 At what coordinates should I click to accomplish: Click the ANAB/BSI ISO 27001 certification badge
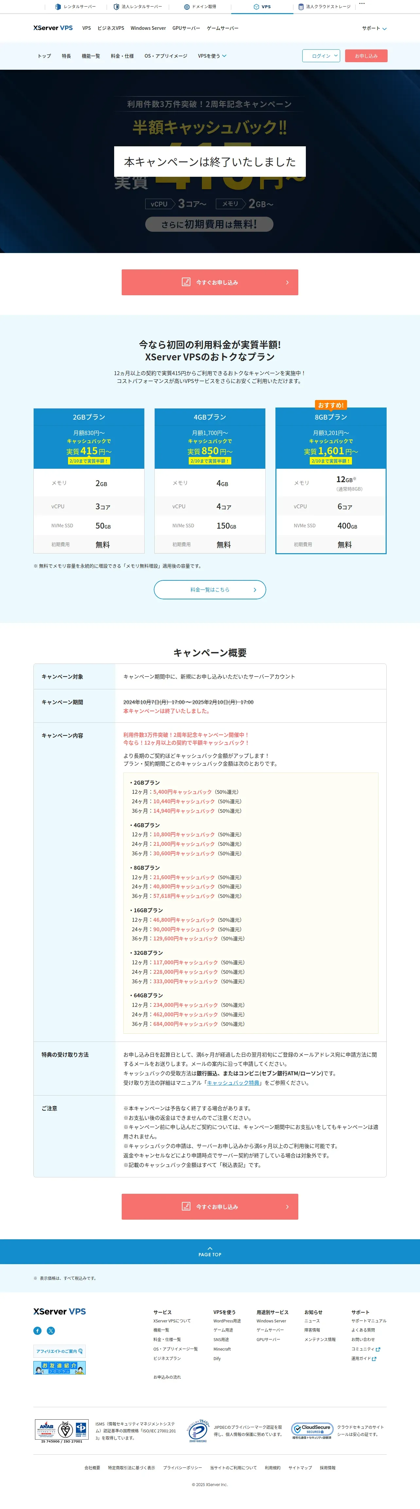(61, 1430)
